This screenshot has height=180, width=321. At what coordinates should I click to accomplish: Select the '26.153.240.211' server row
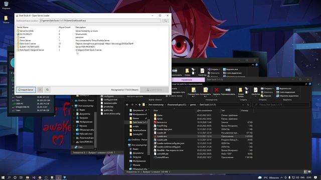(92, 34)
